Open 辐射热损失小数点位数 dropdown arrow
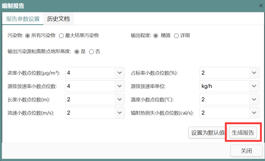This screenshot has width=265, height=161. (x=254, y=113)
